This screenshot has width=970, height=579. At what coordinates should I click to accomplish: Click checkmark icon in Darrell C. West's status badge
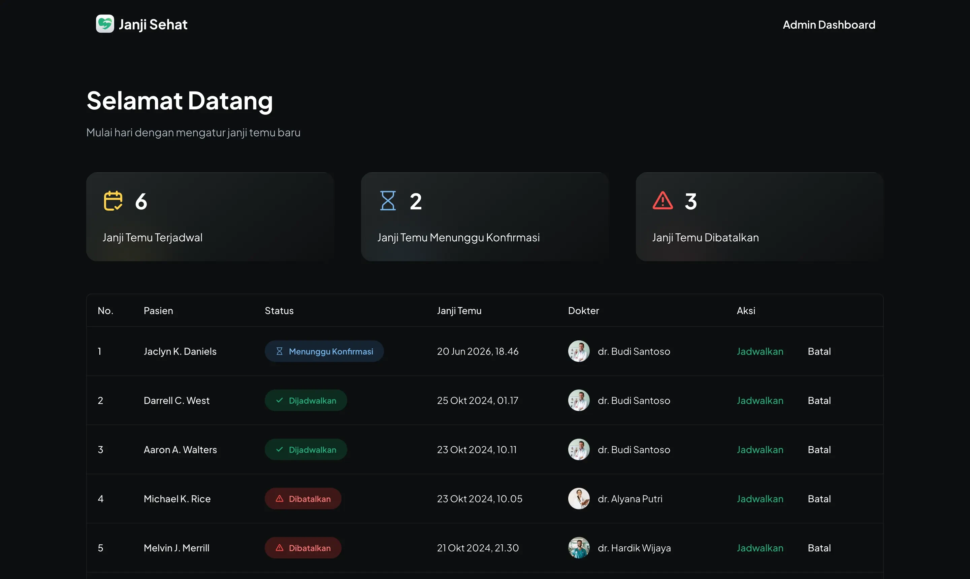[x=280, y=401]
